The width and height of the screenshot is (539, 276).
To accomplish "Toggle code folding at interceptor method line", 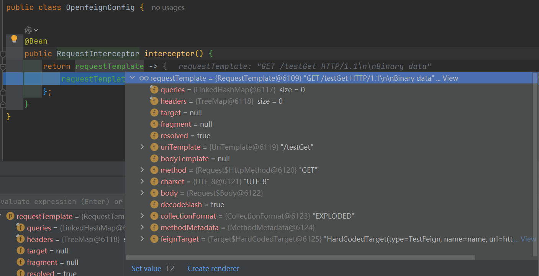I will 3,54.
